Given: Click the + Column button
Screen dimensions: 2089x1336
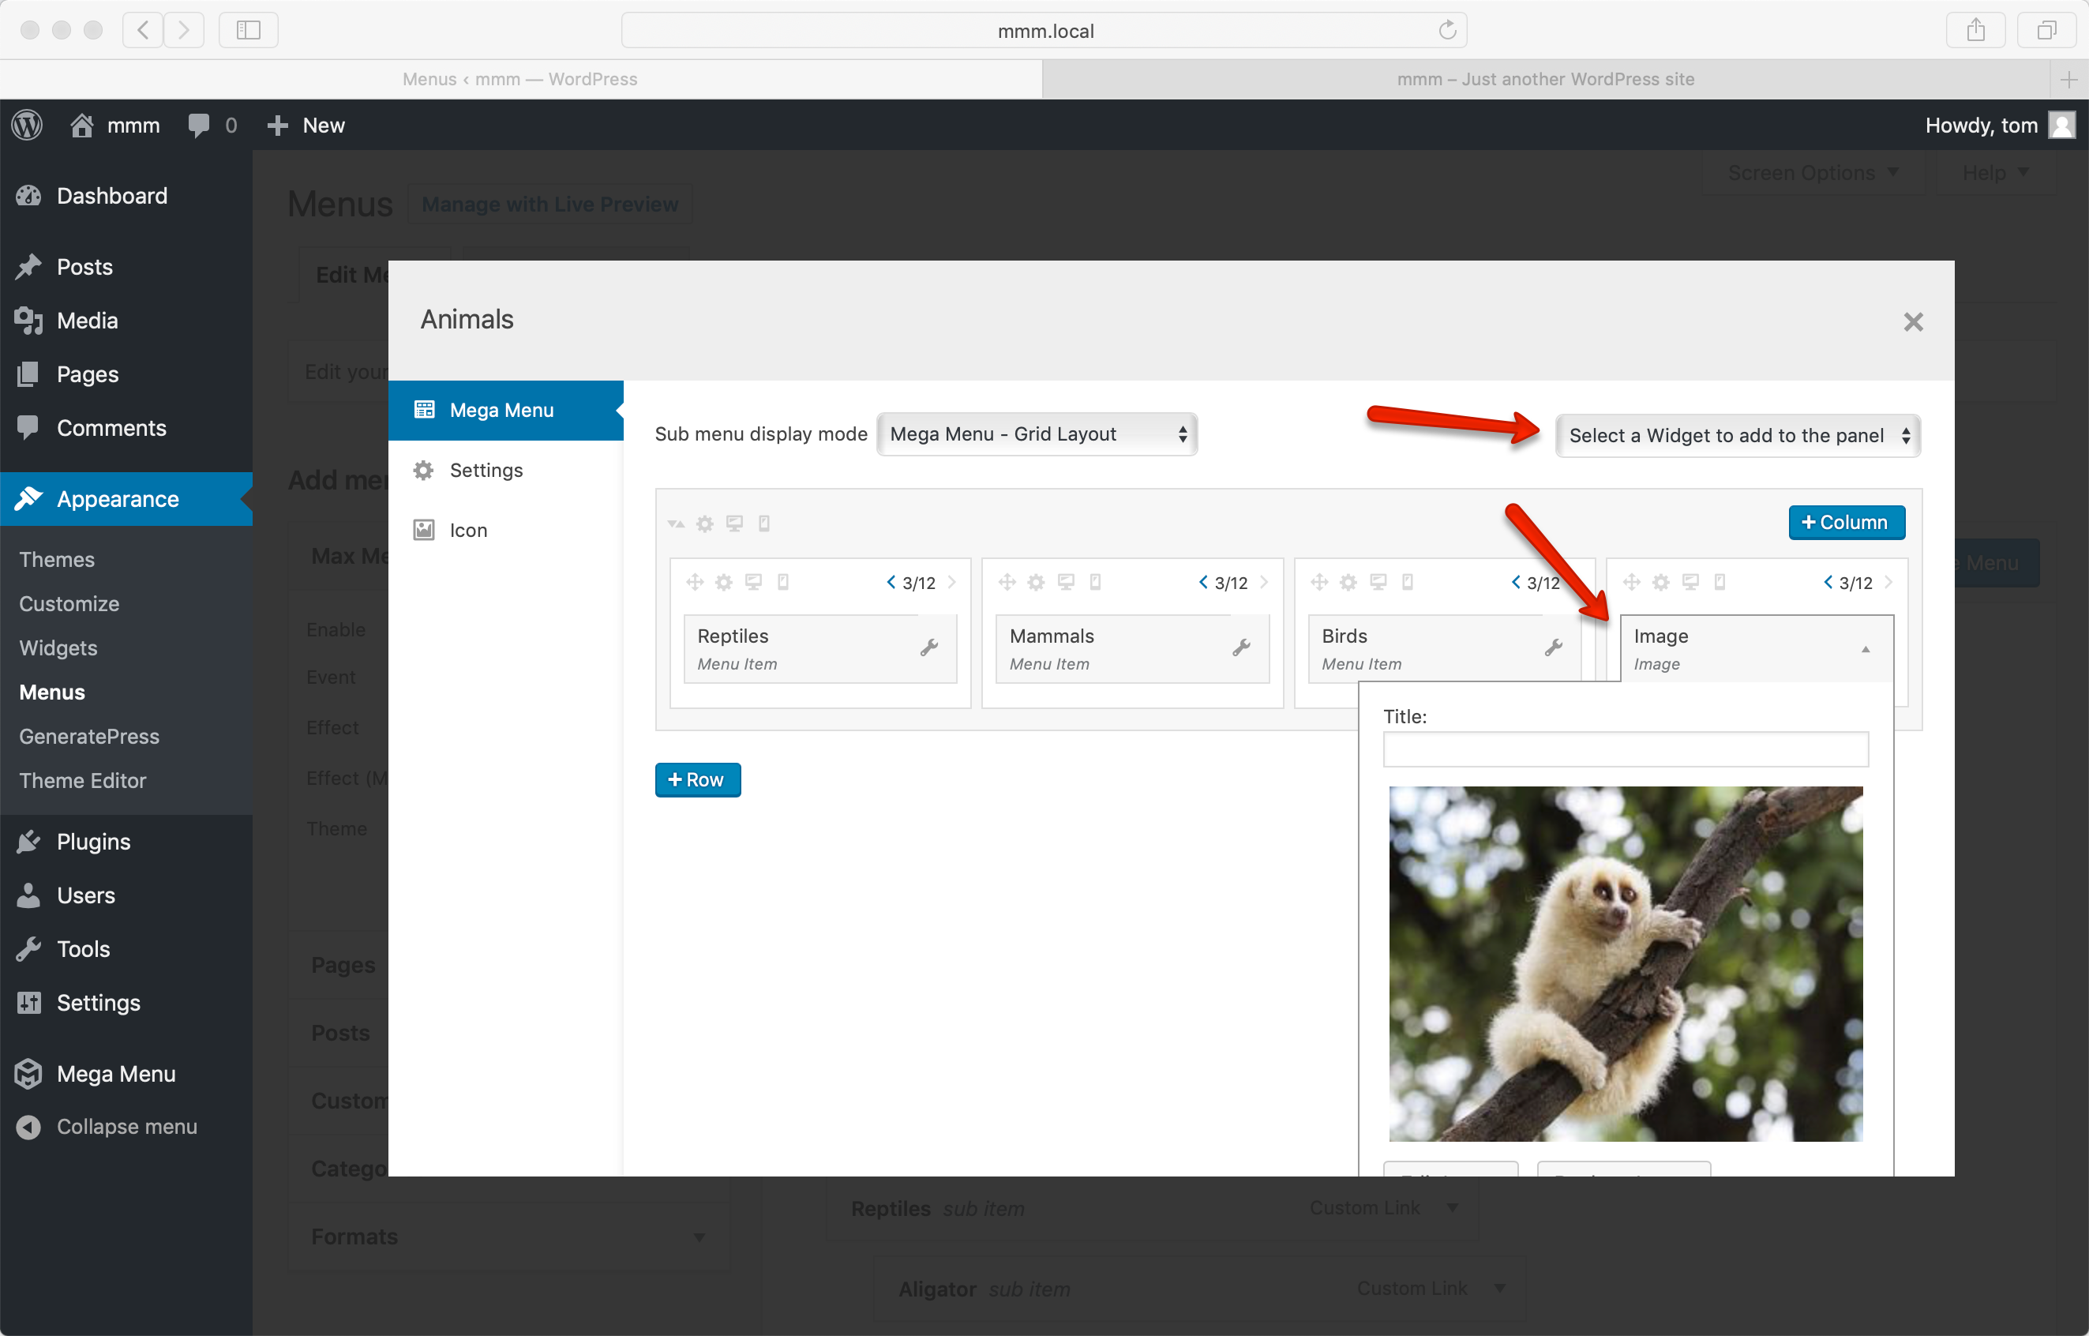Looking at the screenshot, I should tap(1846, 522).
